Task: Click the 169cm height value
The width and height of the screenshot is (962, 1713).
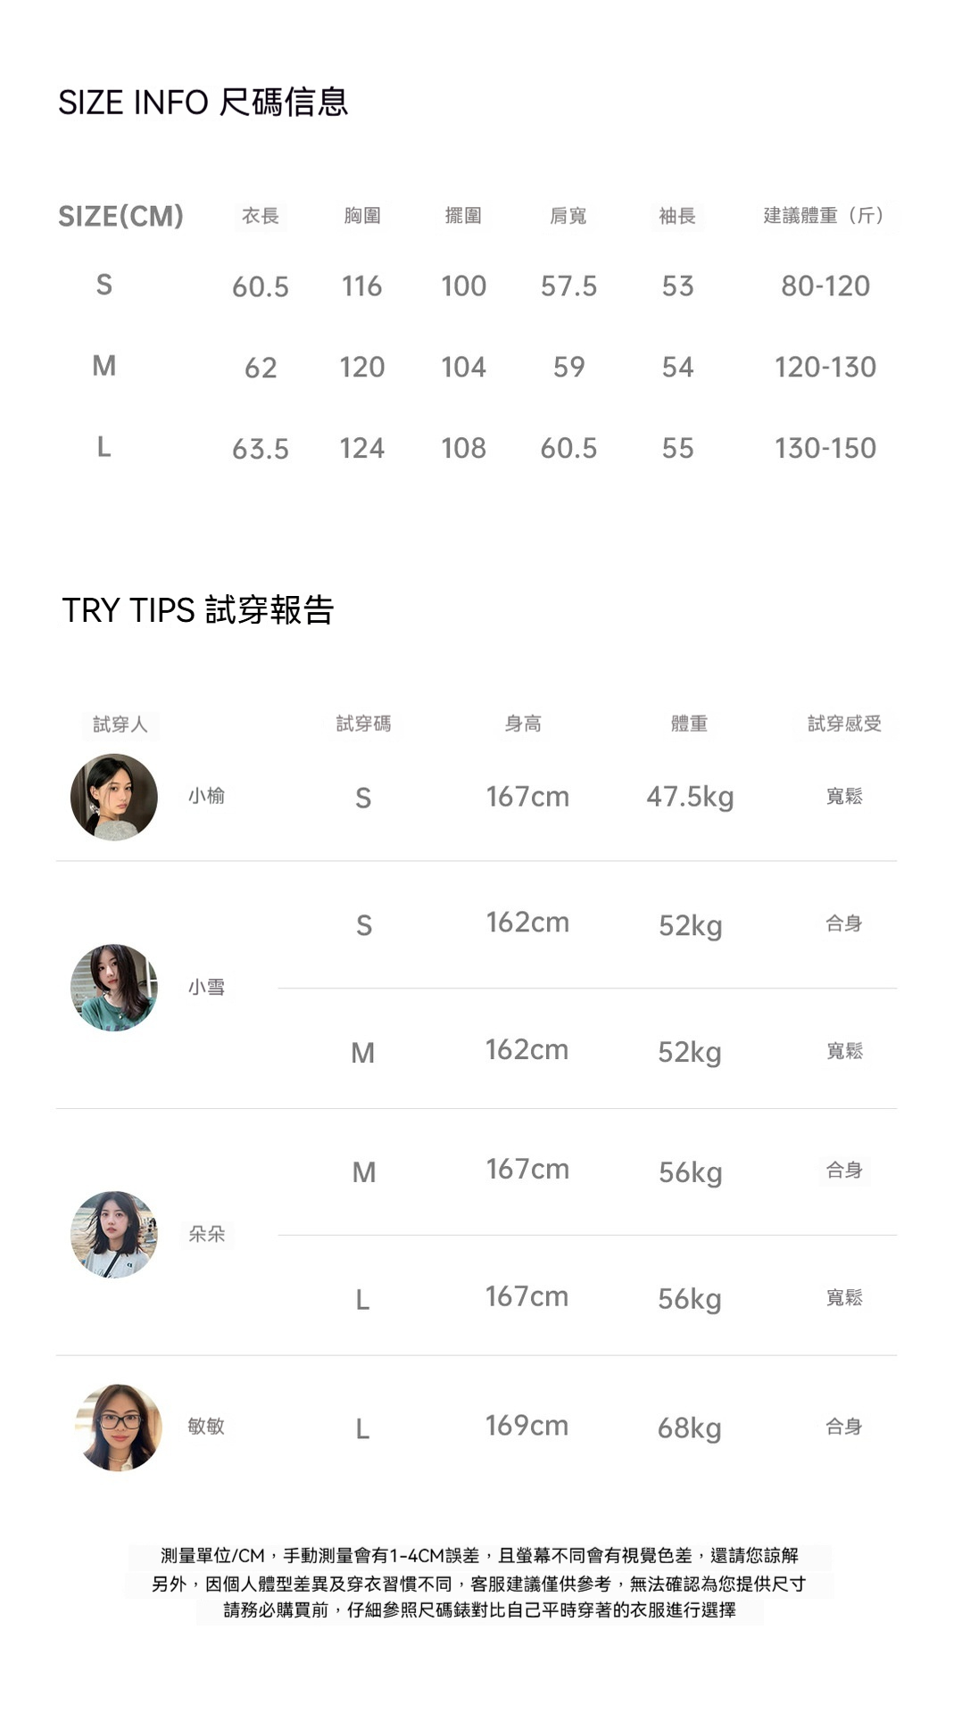Action: [527, 1426]
